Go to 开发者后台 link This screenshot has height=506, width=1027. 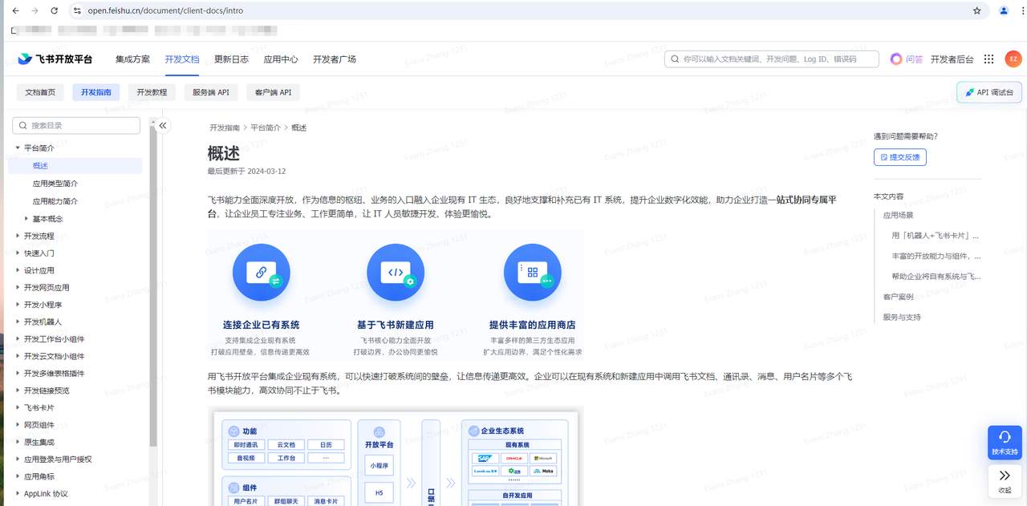[x=952, y=59]
